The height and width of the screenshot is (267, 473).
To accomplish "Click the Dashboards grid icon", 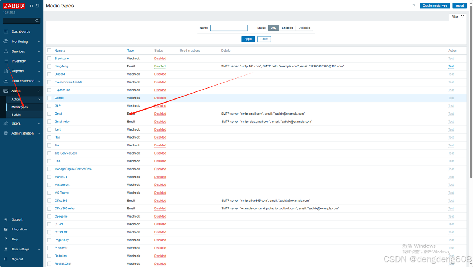I will click(x=6, y=32).
